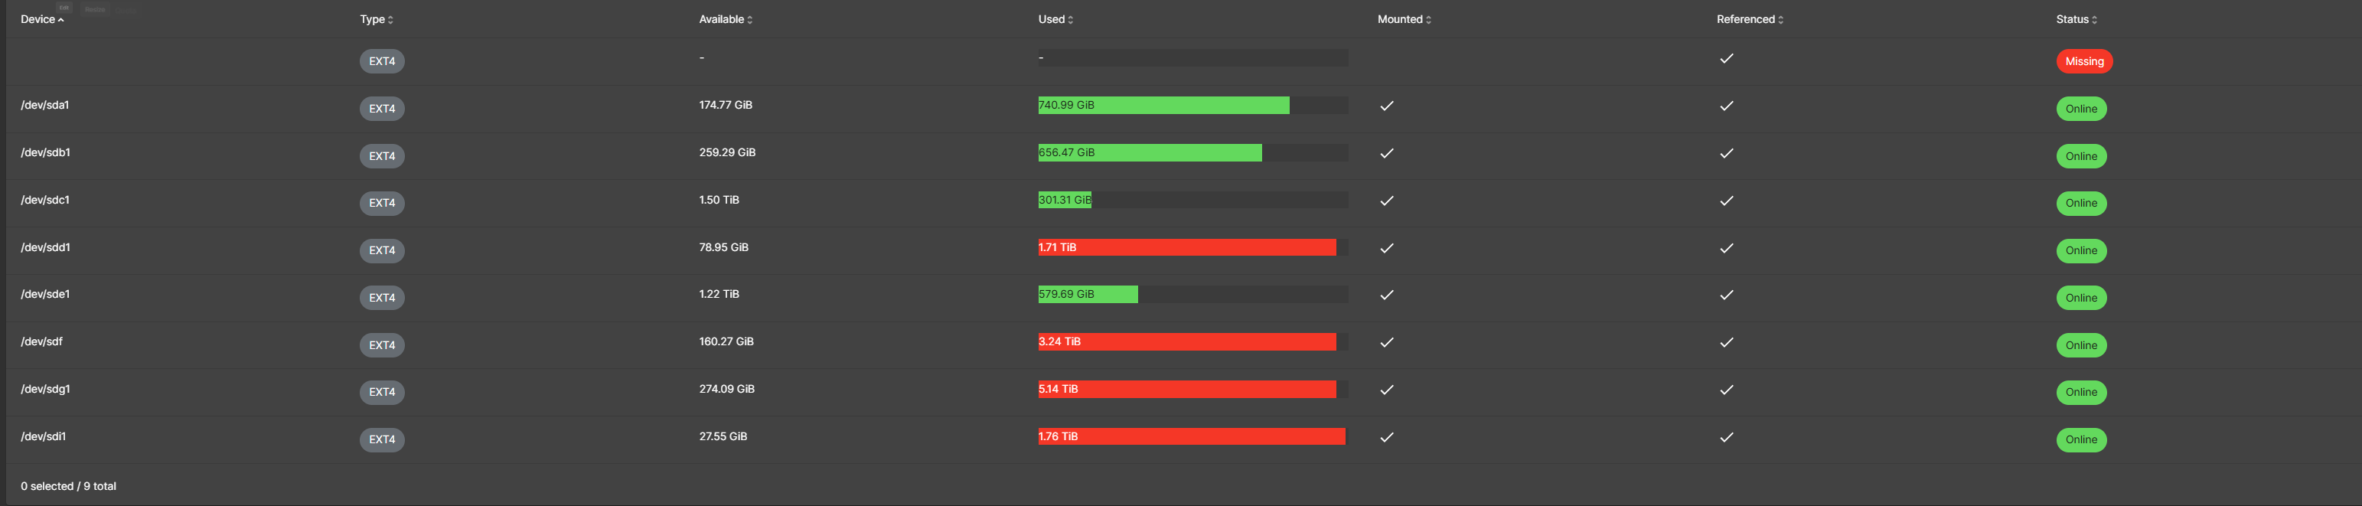
Task: Click the sort arrows beside Used header
Action: 1070,20
